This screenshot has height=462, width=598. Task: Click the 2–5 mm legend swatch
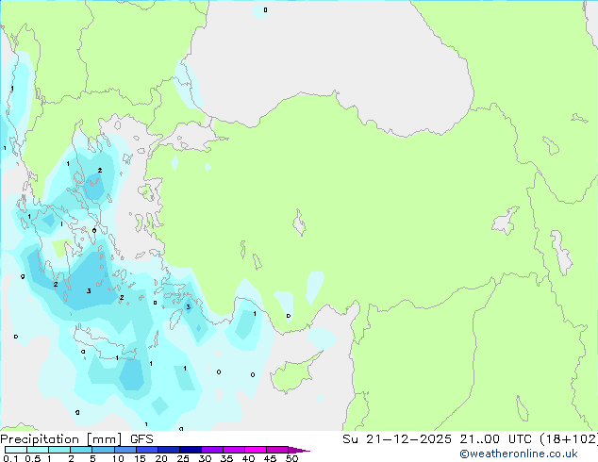coord(81,450)
